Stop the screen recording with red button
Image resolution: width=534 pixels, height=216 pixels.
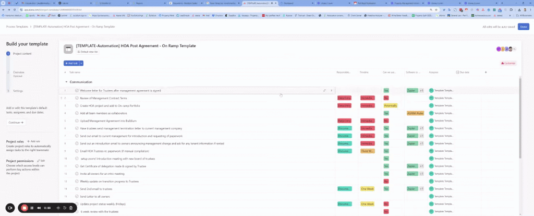[x=24, y=208]
